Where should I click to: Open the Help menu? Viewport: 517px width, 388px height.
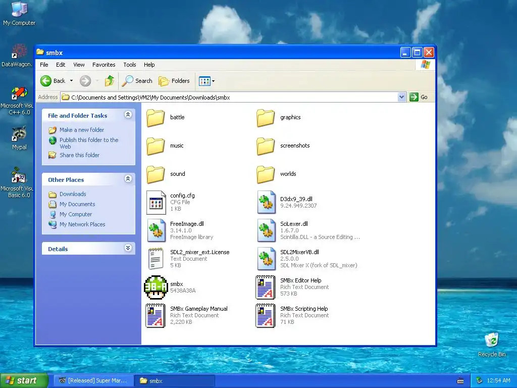click(149, 65)
